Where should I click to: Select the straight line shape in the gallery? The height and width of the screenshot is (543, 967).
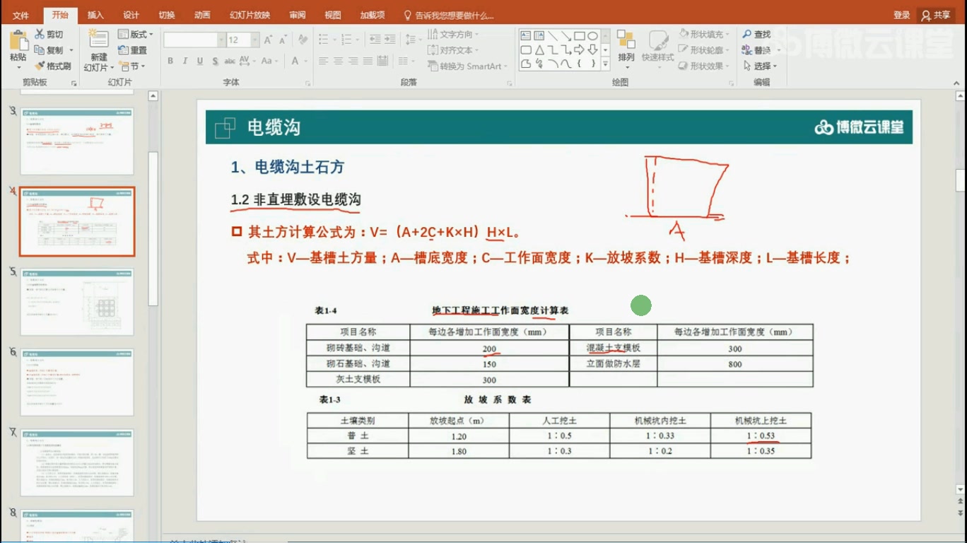tap(552, 35)
